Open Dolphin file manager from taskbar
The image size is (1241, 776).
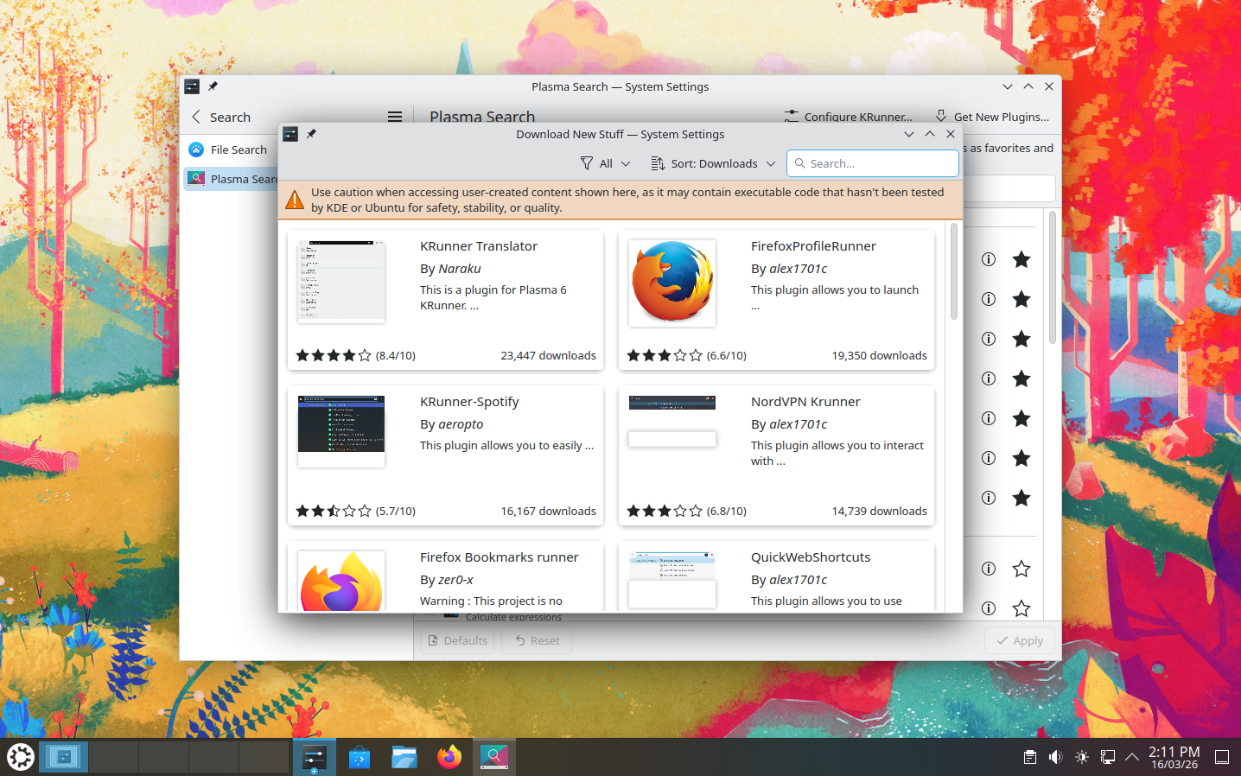(x=404, y=757)
